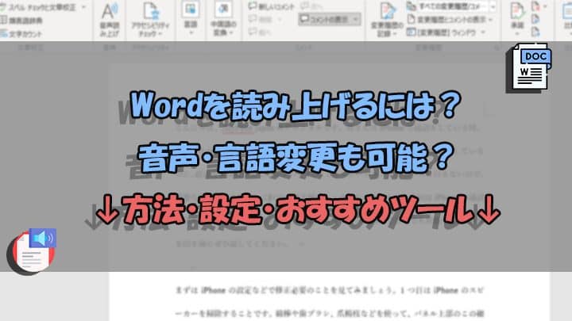Add a New Comment (新しいコメント)
This screenshot has height=321, width=572.
272,6
